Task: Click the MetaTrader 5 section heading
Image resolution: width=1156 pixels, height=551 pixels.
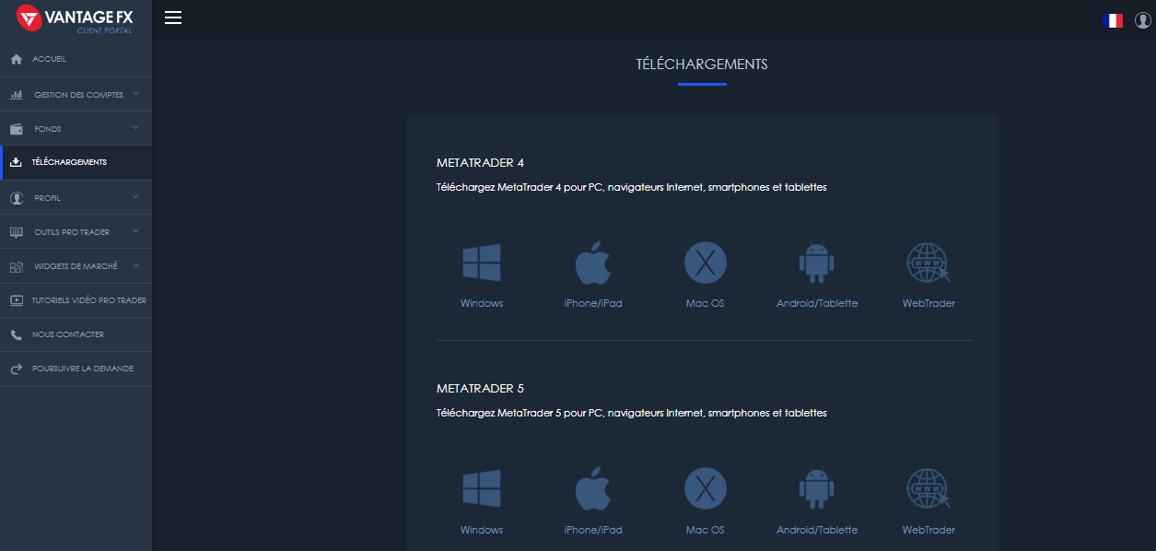Action: pos(480,389)
